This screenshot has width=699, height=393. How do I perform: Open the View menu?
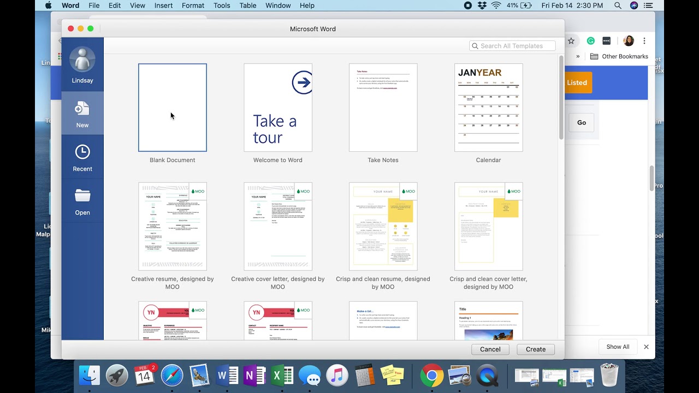(138, 5)
